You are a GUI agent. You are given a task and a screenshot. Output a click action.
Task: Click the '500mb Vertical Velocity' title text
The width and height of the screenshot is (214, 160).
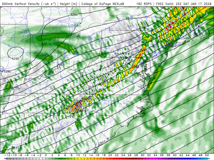tap(21, 4)
